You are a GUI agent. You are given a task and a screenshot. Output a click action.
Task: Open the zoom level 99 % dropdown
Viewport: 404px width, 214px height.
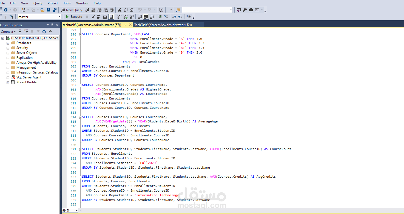(x=76, y=210)
